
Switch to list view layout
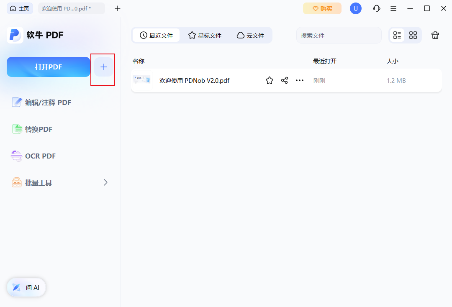(397, 35)
